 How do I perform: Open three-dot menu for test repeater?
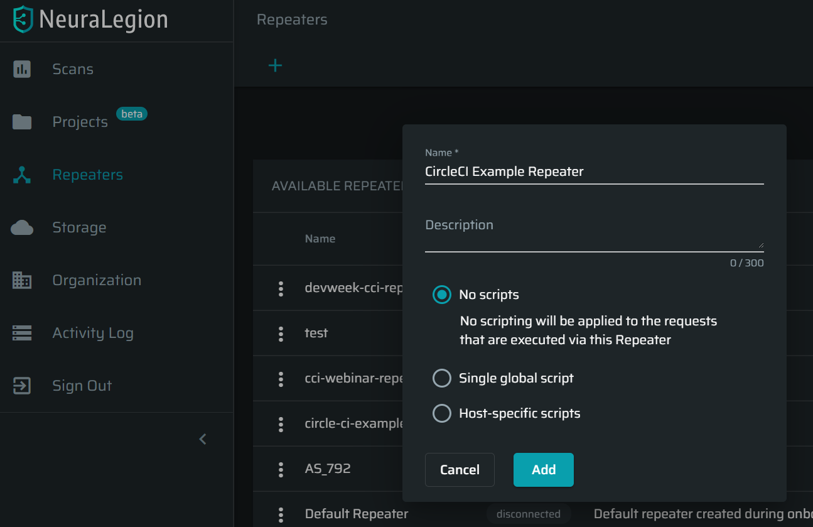[x=281, y=334]
